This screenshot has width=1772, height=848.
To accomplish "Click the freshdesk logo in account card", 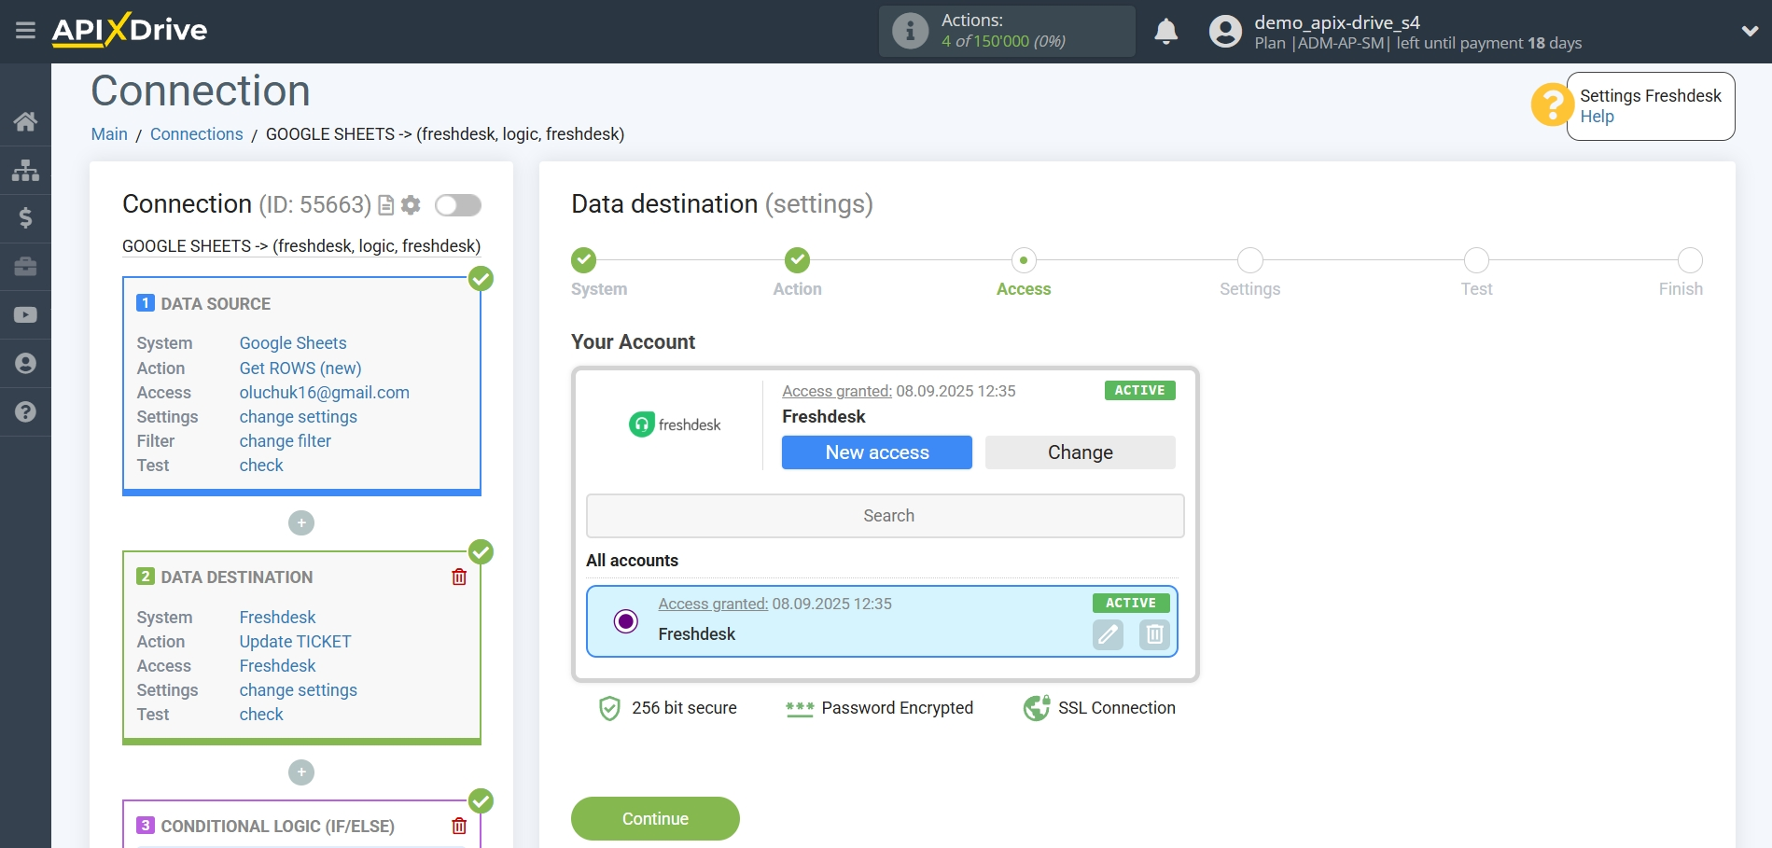I will click(x=675, y=425).
